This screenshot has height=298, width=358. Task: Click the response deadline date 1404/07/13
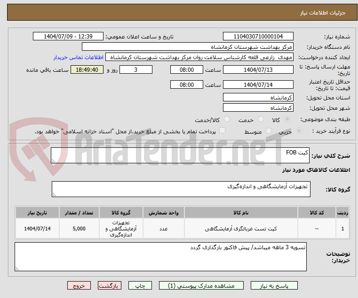click(x=258, y=69)
